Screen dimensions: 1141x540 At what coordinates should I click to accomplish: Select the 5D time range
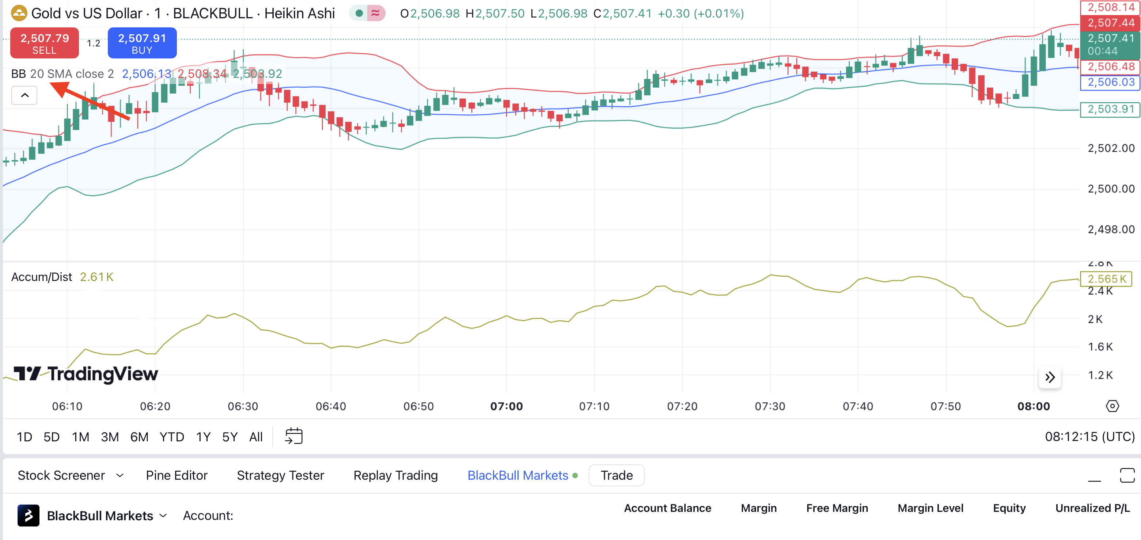point(52,437)
